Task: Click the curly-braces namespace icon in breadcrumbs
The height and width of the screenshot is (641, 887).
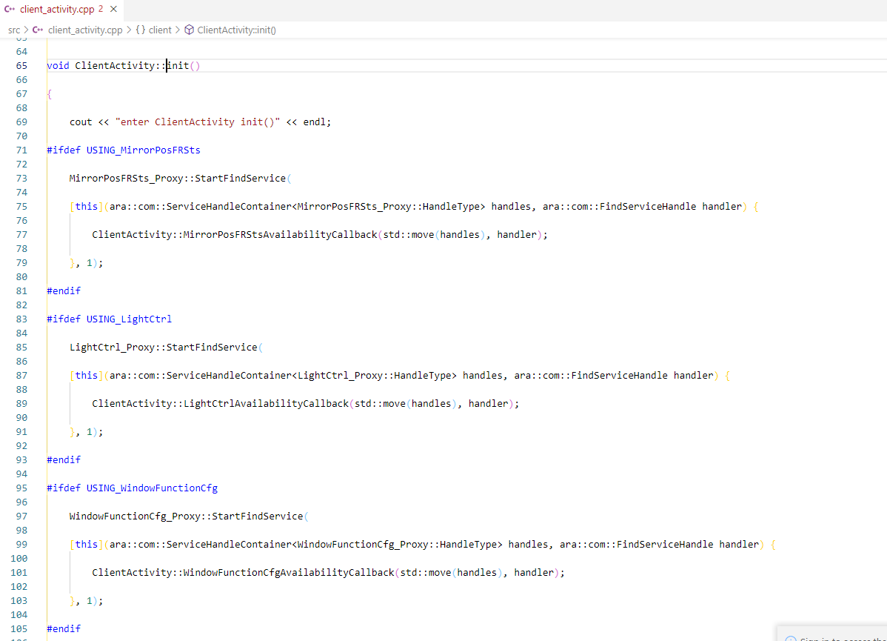Action: (x=140, y=30)
